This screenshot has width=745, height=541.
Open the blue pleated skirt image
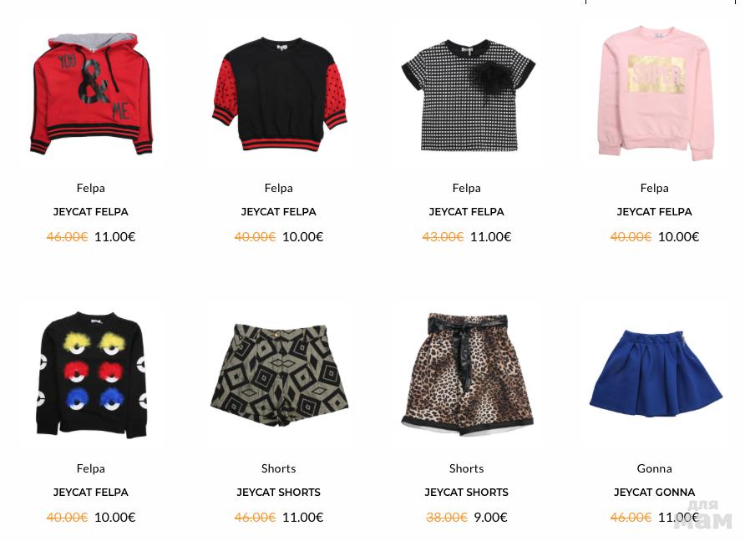point(656,374)
